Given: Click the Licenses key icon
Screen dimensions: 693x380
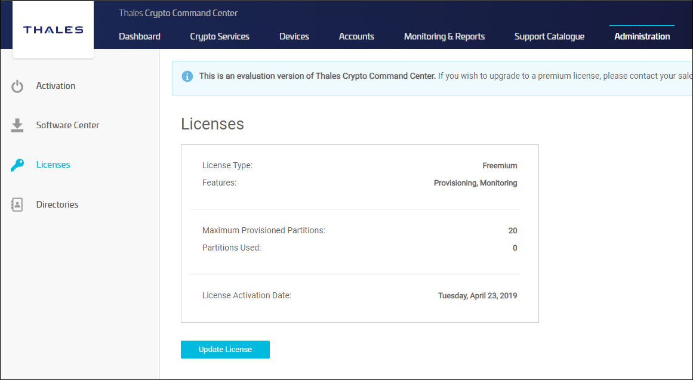Looking at the screenshot, I should pyautogui.click(x=17, y=165).
